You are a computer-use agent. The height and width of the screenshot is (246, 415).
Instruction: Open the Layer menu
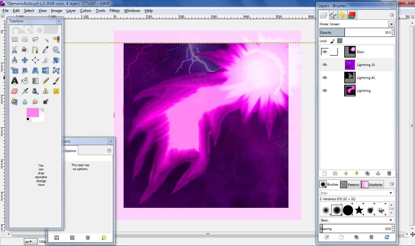tap(71, 11)
